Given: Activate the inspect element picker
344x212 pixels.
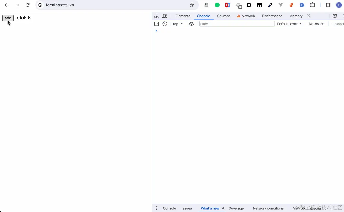Looking at the screenshot, I should click(x=157, y=16).
